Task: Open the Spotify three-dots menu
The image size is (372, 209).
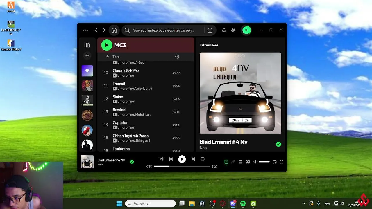Action: [85, 30]
